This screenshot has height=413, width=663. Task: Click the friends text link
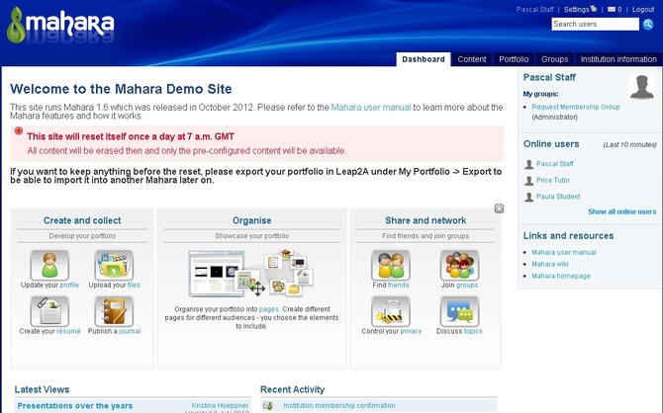point(399,285)
